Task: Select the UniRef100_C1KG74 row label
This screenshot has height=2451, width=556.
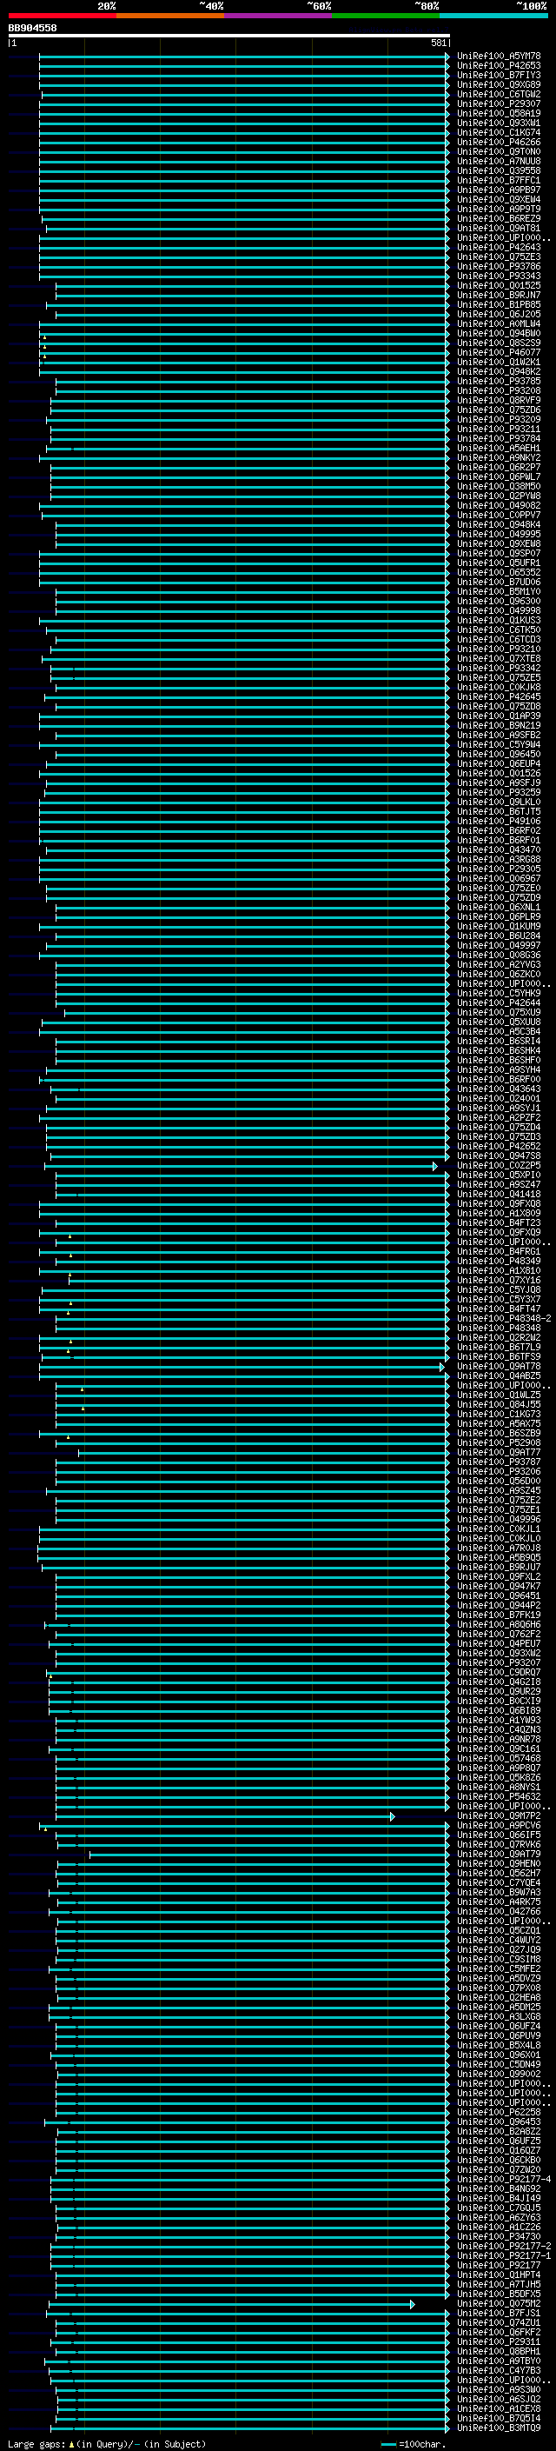Action: click(x=499, y=132)
